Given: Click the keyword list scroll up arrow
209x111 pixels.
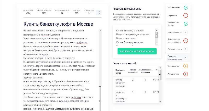Looking at the screenshot, I should click(x=156, y=30).
